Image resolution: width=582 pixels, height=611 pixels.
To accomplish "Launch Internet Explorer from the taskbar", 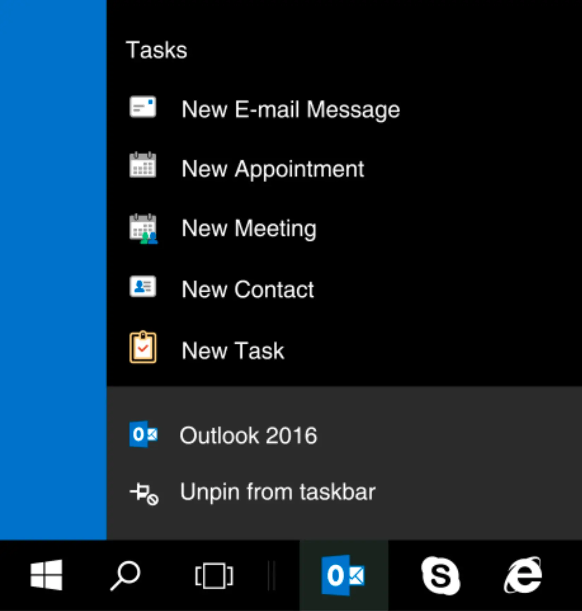I will (x=523, y=575).
